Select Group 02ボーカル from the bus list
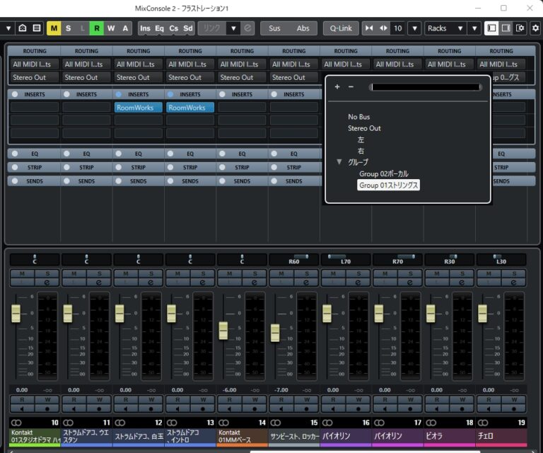 [x=383, y=173]
